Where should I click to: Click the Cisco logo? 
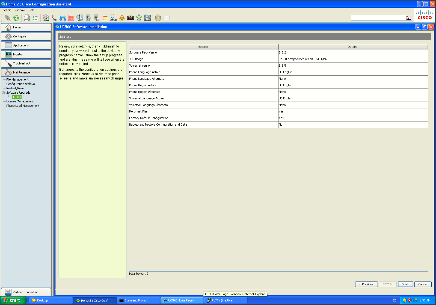pos(425,15)
